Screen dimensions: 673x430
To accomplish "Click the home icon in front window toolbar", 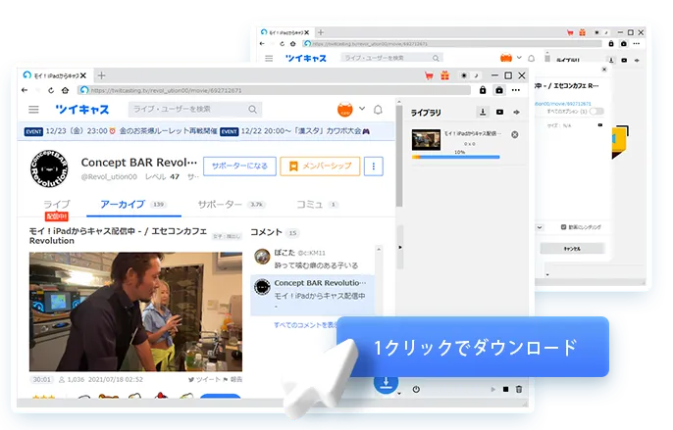I will click(65, 90).
